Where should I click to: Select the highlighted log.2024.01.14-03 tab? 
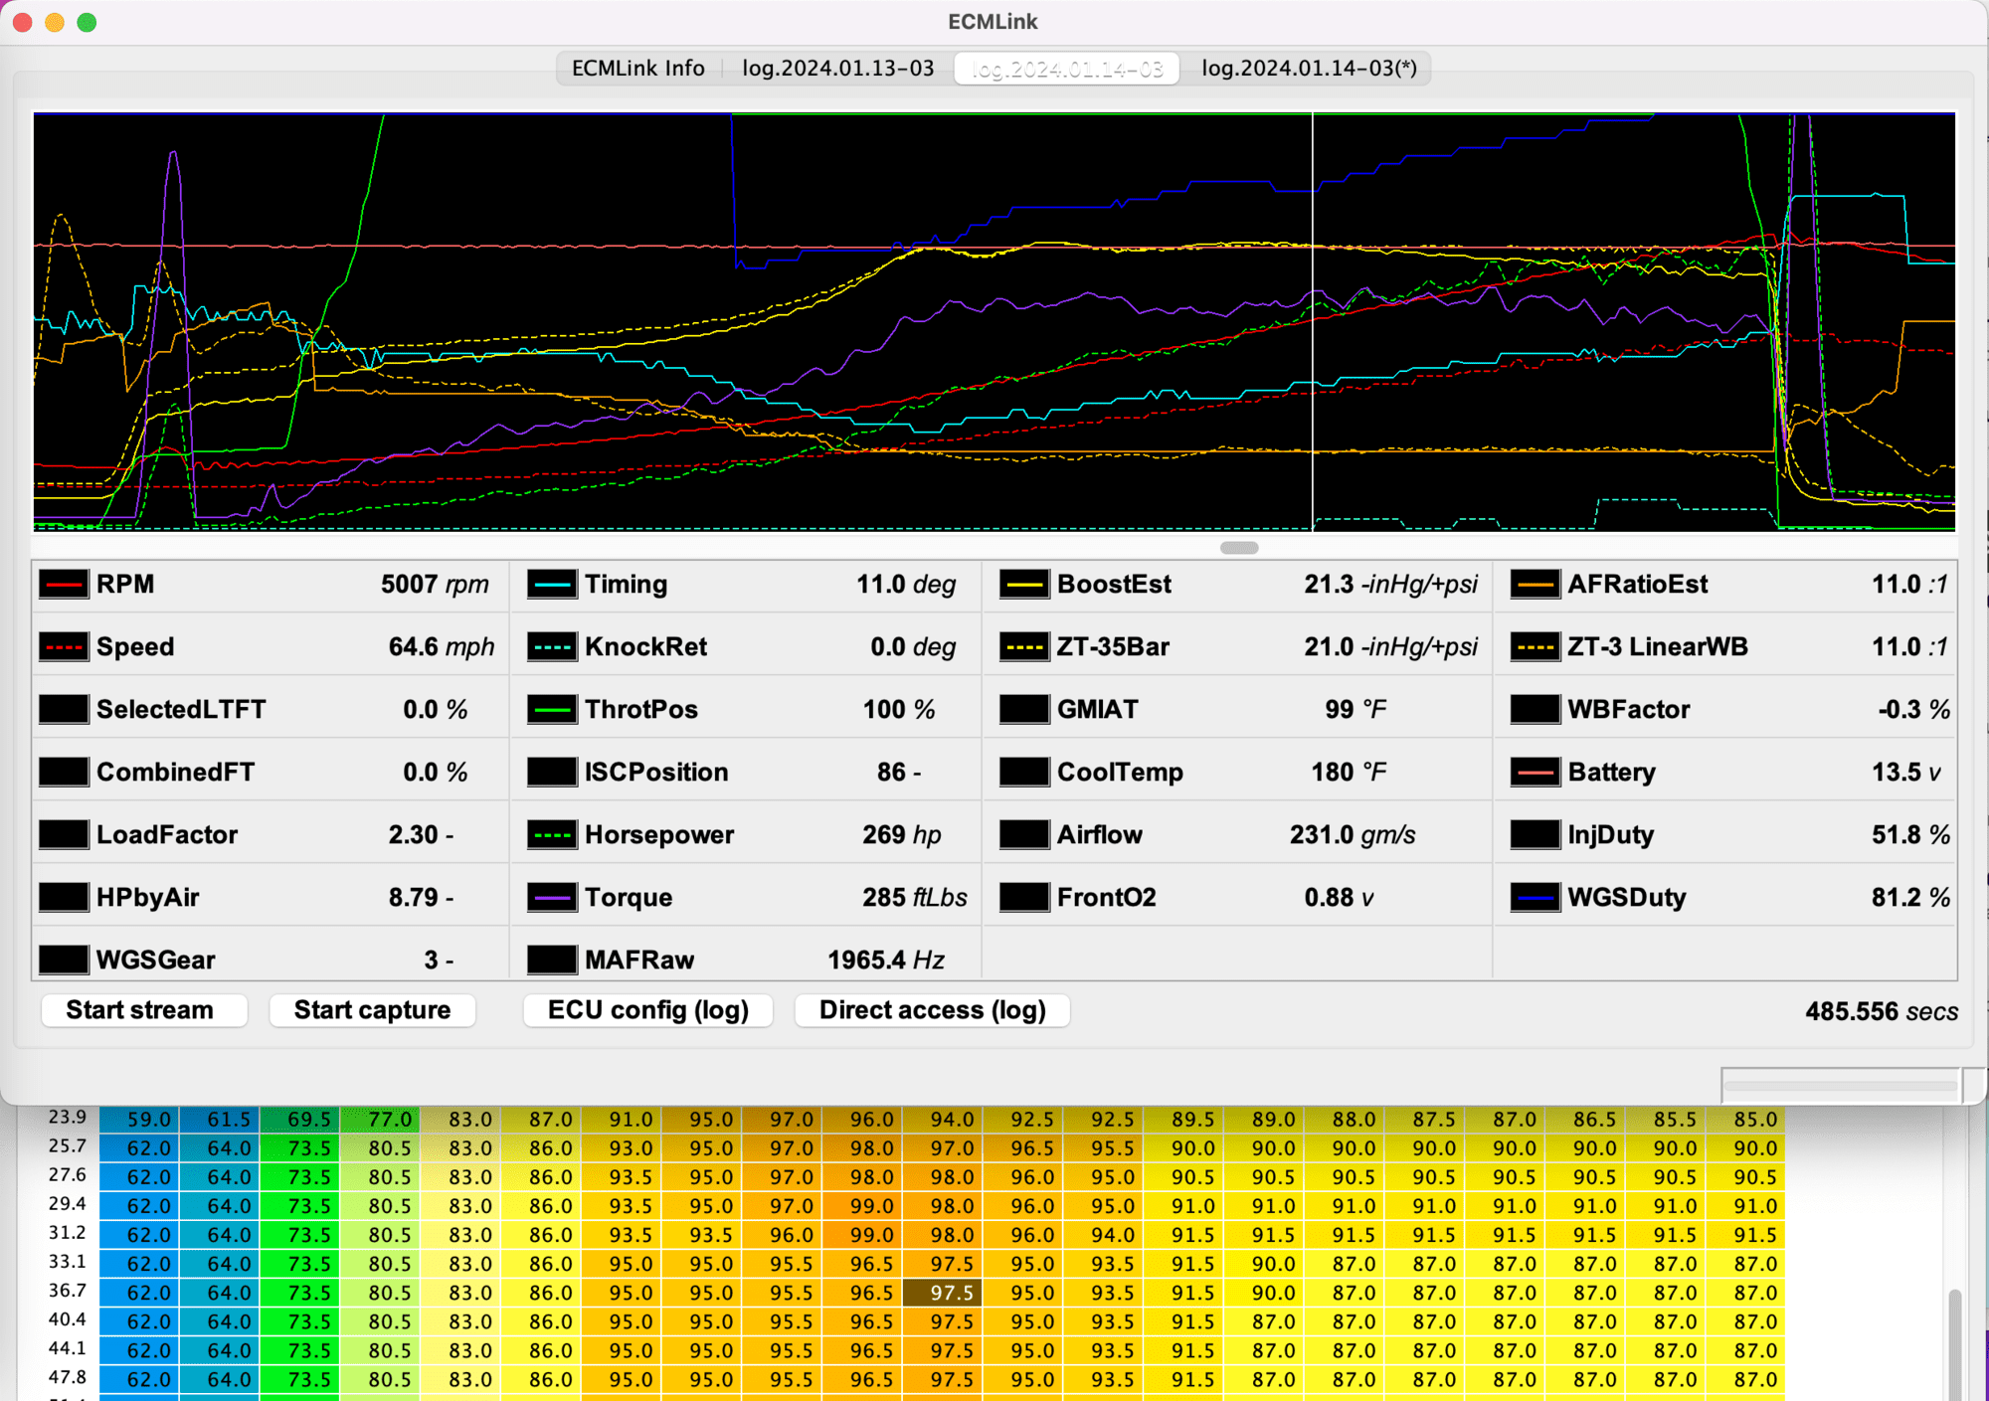1067,69
